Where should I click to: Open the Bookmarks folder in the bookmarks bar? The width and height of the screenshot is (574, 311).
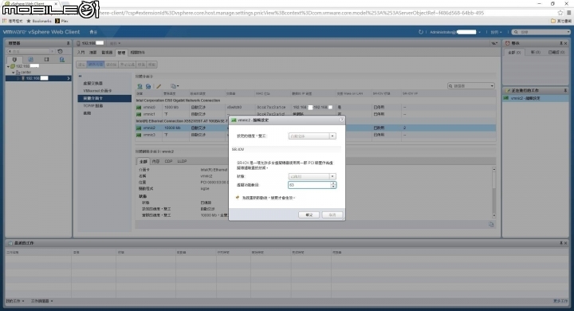[39, 22]
